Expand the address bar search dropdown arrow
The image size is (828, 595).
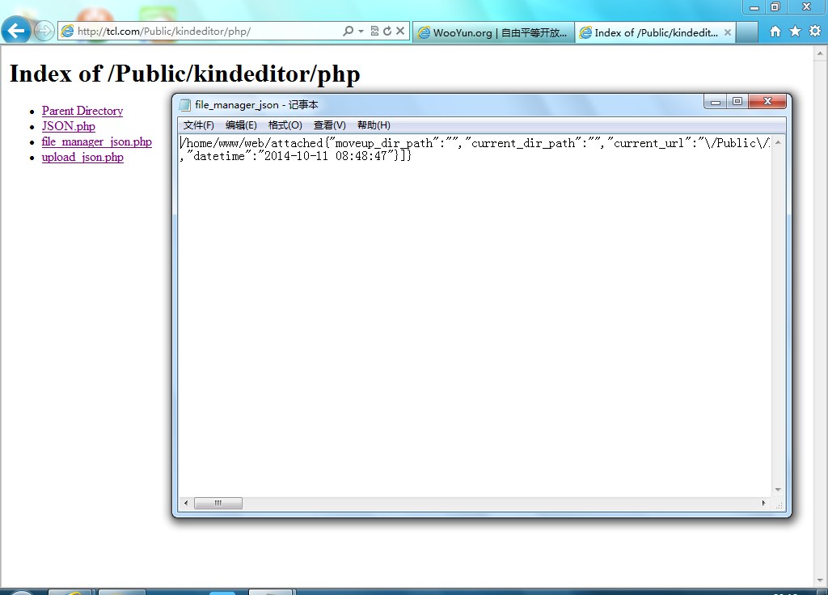tap(361, 32)
